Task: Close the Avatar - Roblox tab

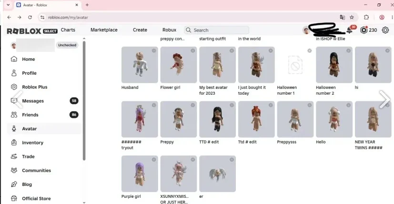Action: (77, 5)
